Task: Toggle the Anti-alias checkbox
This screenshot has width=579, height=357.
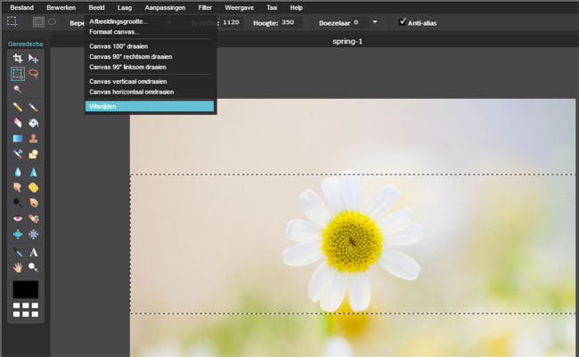Action: [x=403, y=21]
